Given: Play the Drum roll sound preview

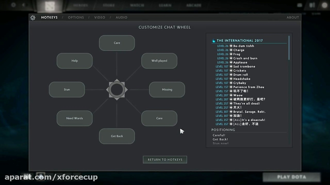Looking at the screenshot, I should click(231, 75).
